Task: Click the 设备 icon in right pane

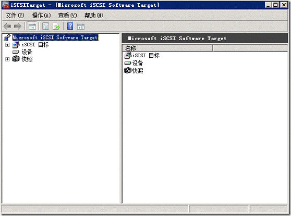Action: (128, 63)
